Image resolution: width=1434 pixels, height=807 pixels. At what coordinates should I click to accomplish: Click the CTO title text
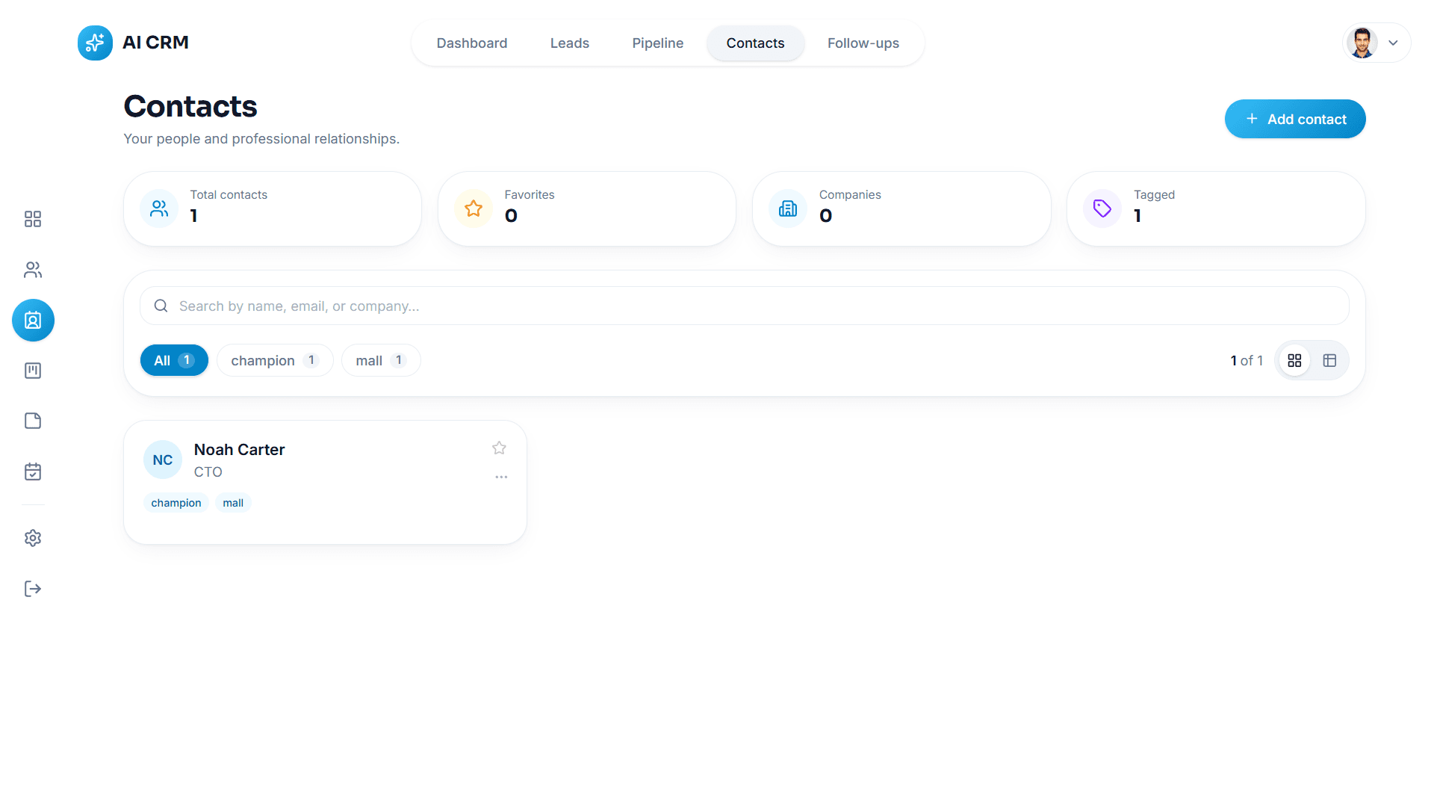(x=208, y=471)
